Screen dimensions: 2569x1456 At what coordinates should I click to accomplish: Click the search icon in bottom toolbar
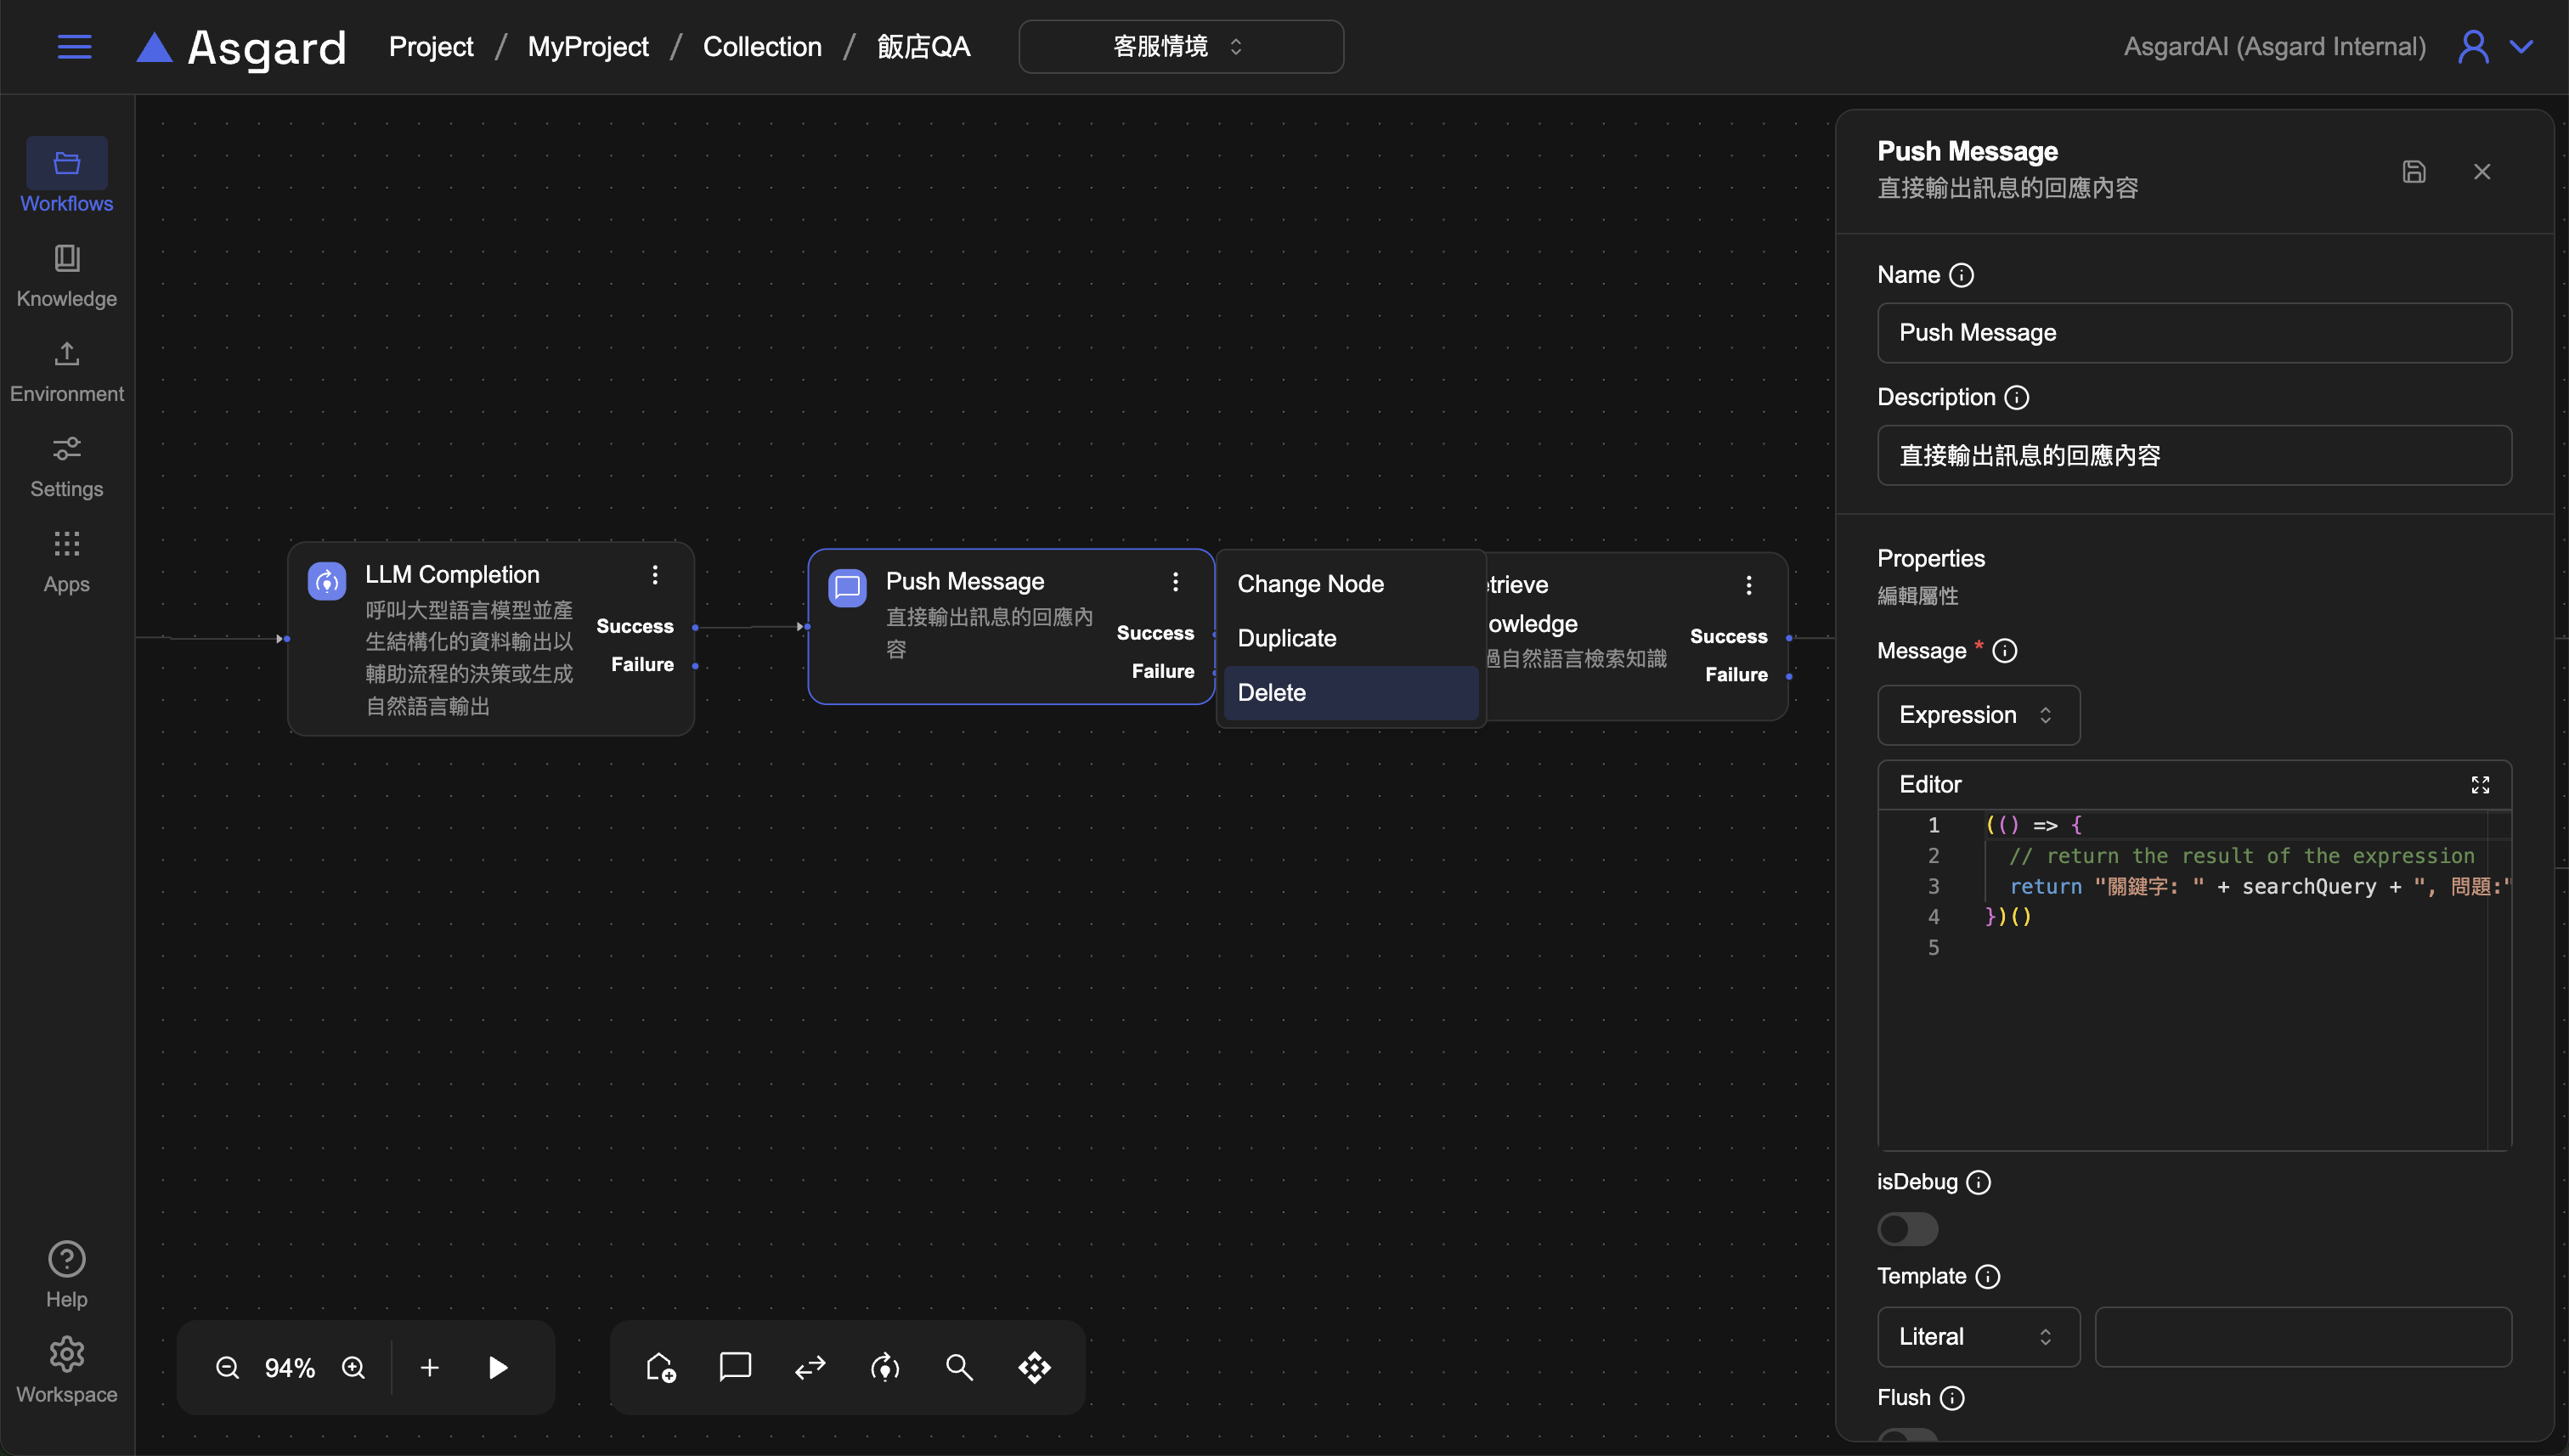pyautogui.click(x=959, y=1367)
